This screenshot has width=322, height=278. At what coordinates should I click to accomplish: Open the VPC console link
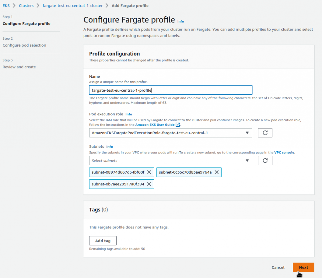point(284,152)
